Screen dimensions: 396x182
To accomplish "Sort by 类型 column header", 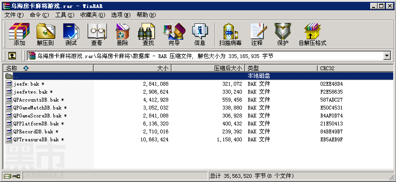I will [281, 68].
